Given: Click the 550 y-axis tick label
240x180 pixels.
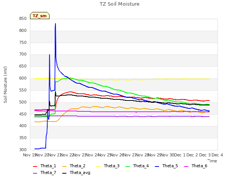Looking at the screenshot, I should (23, 90).
